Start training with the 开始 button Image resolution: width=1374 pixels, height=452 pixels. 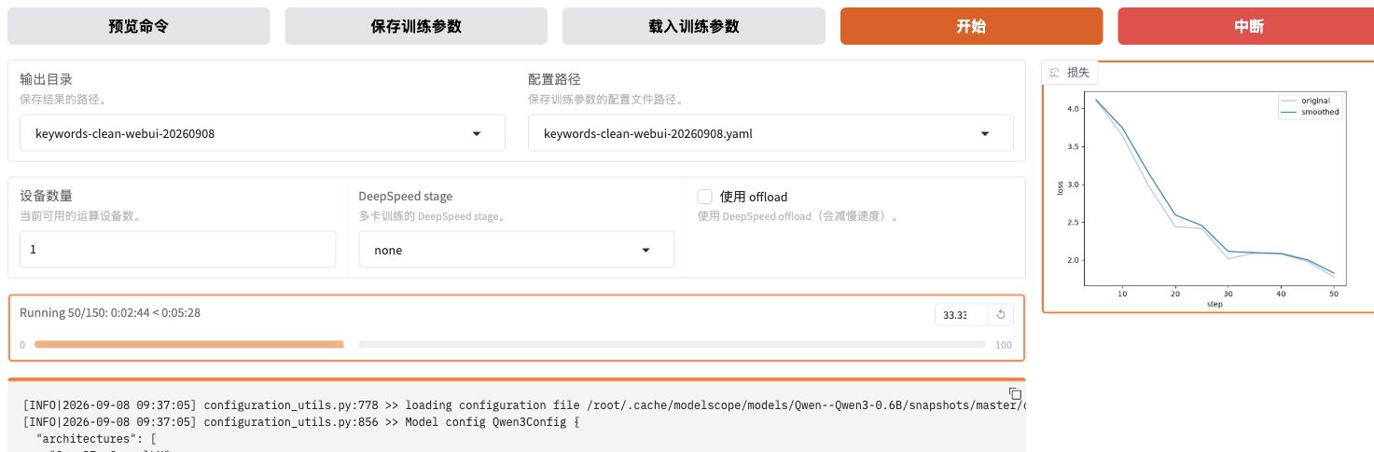971,26
